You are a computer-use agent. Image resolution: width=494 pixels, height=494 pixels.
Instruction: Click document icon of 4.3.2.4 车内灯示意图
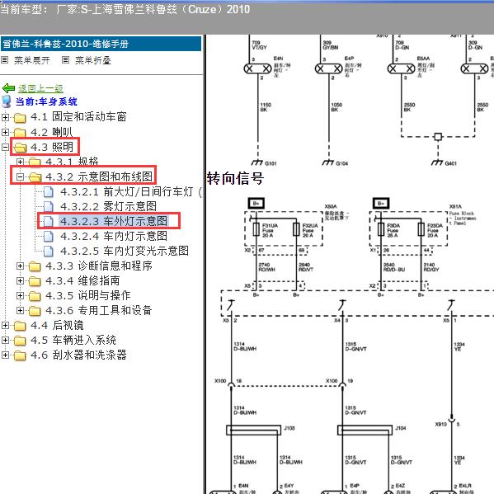tap(48, 236)
